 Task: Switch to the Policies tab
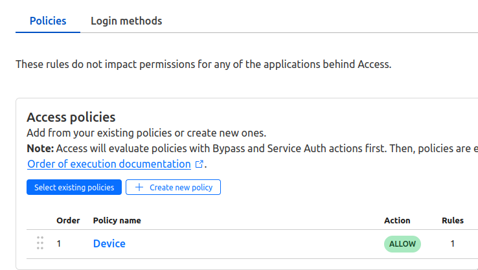tap(48, 21)
